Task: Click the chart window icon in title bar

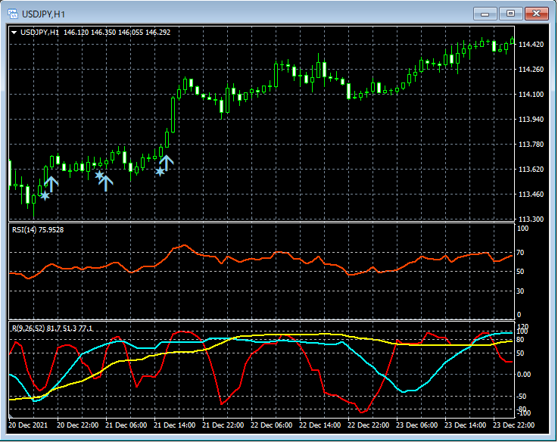Action: click(x=14, y=14)
